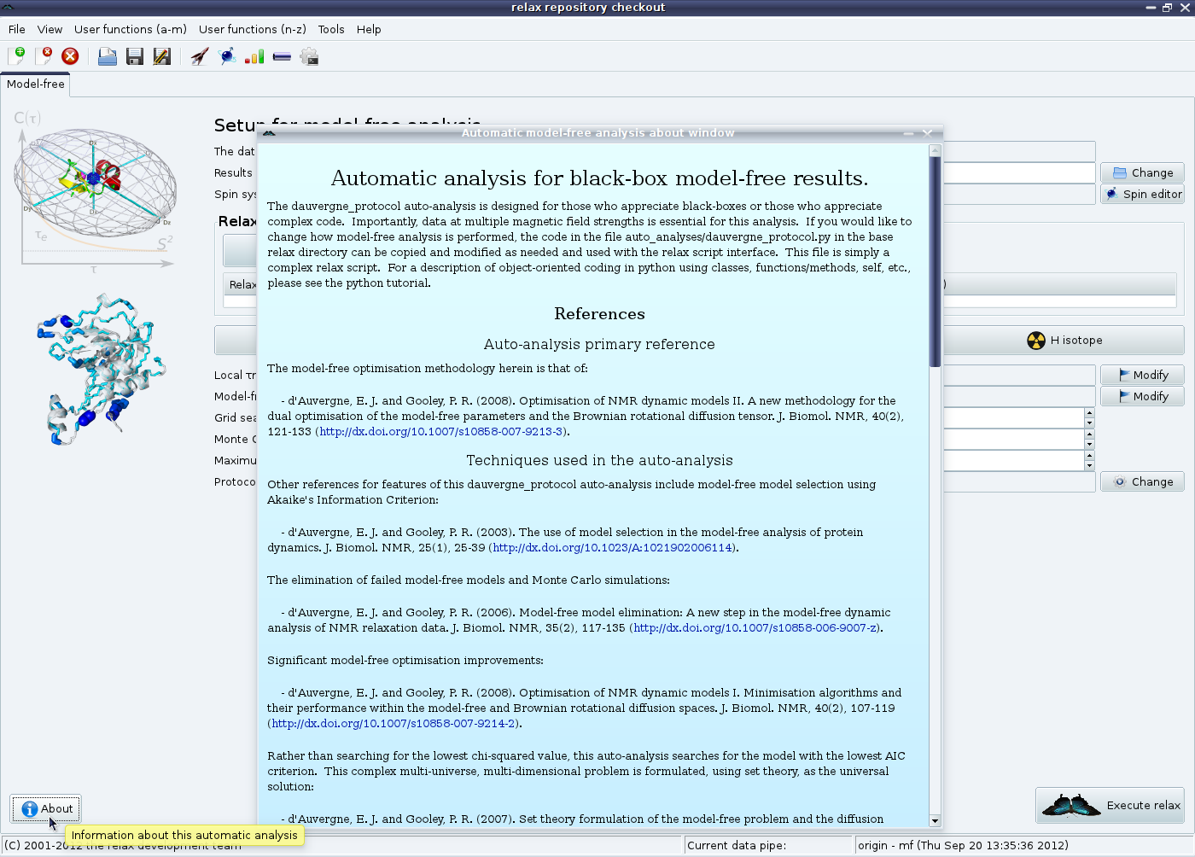Click the new analysis toolbar icon
Screen dimensions: 1195x857
pyautogui.click(x=16, y=56)
